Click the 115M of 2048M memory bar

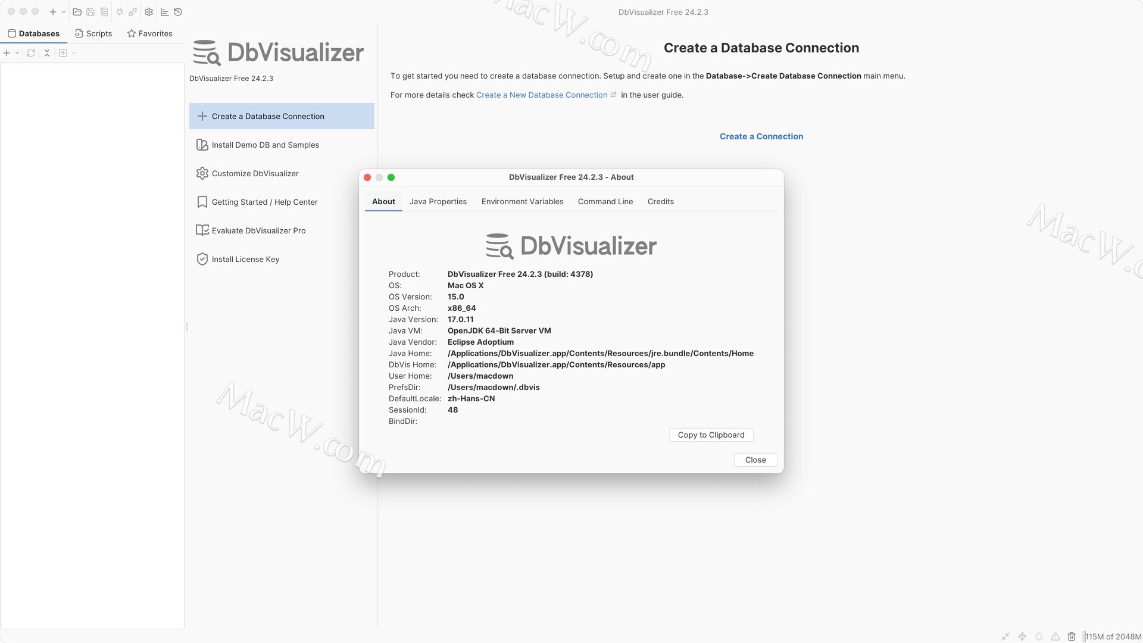pos(1112,636)
